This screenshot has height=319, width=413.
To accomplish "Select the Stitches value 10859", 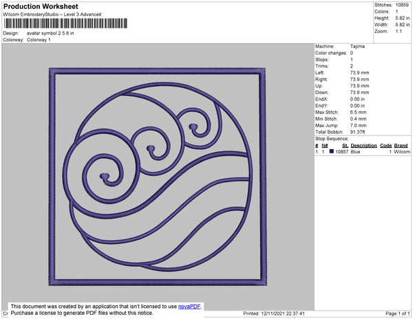I will click(x=402, y=5).
